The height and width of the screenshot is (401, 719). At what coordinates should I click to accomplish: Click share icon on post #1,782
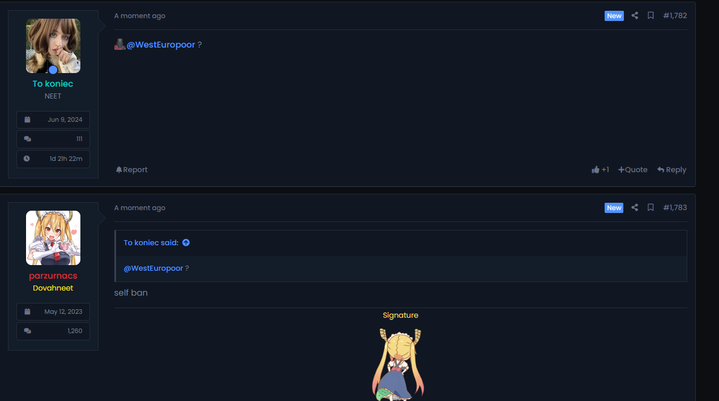[635, 16]
